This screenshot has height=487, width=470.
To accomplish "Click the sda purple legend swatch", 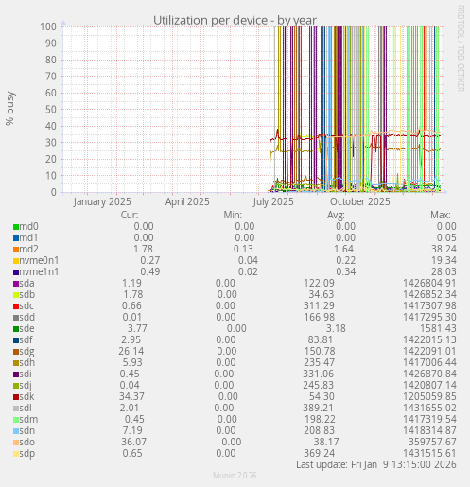I will pos(16,284).
